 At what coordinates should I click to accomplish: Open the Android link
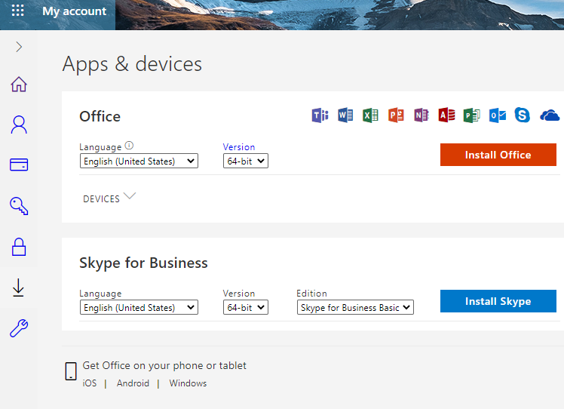133,383
